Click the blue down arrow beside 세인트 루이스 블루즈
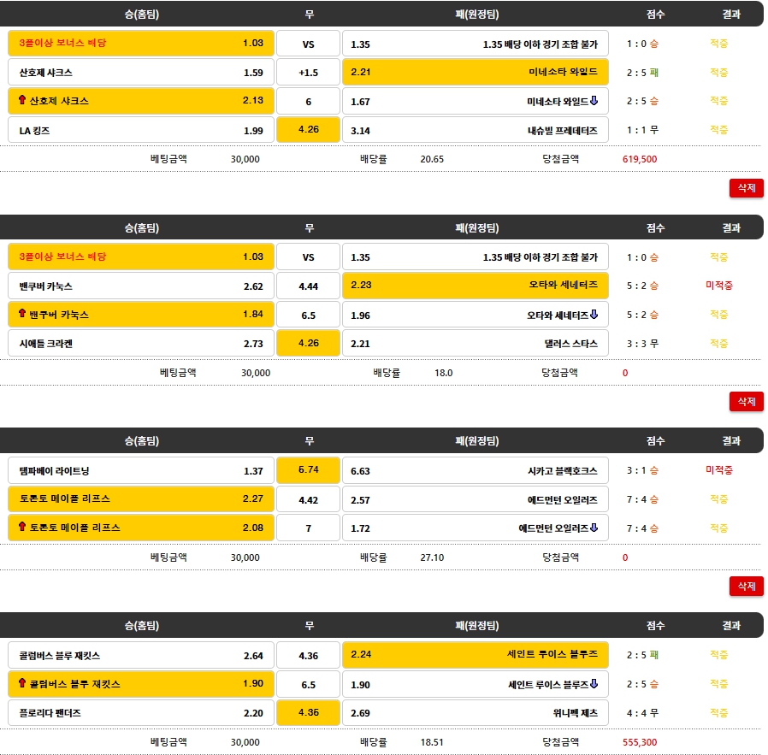 [594, 684]
